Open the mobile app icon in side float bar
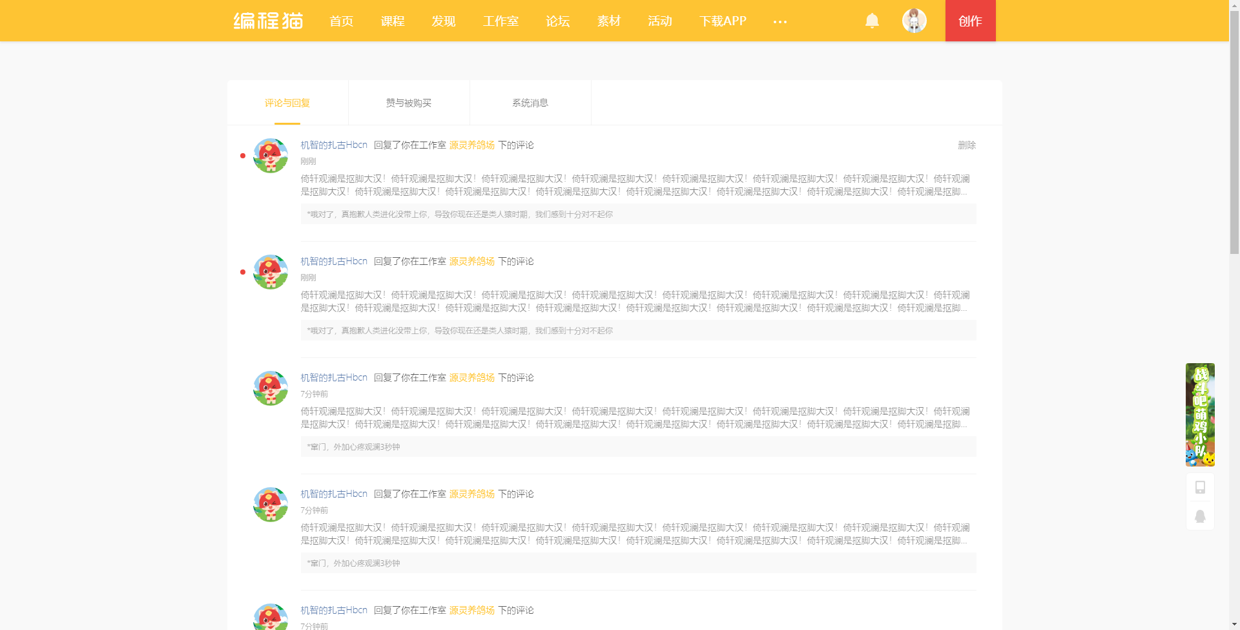Image resolution: width=1240 pixels, height=630 pixels. pyautogui.click(x=1200, y=487)
